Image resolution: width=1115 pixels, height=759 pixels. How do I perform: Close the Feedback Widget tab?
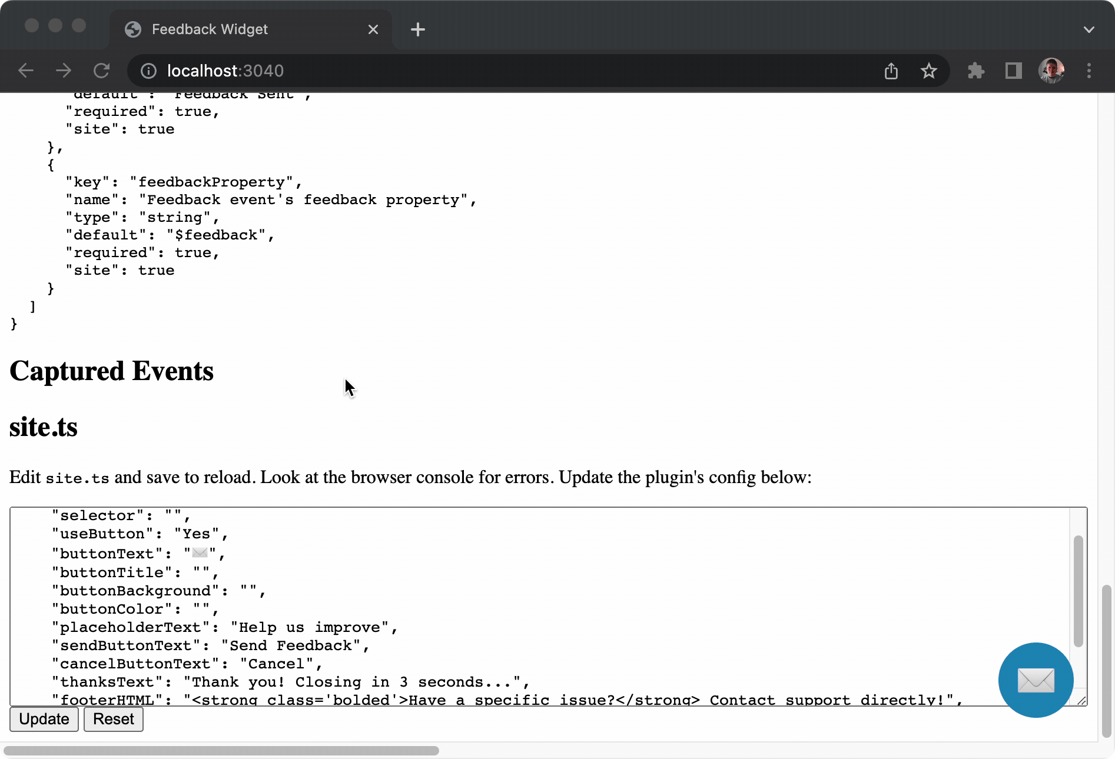click(373, 29)
